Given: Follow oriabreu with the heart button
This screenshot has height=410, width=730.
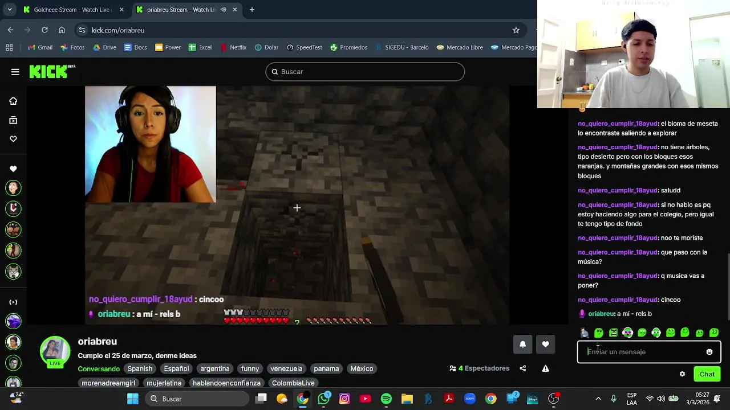Looking at the screenshot, I should point(546,344).
